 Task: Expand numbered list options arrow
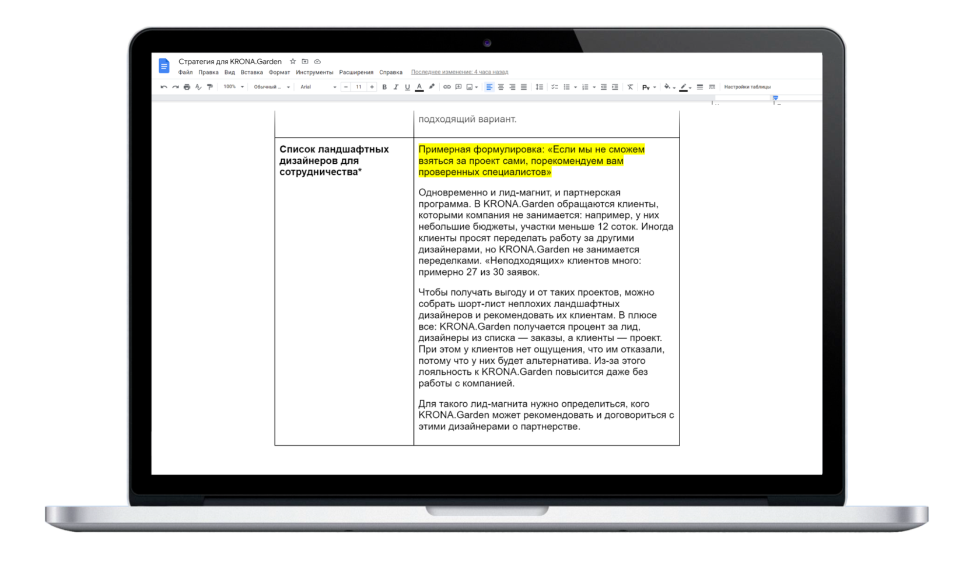(x=594, y=87)
